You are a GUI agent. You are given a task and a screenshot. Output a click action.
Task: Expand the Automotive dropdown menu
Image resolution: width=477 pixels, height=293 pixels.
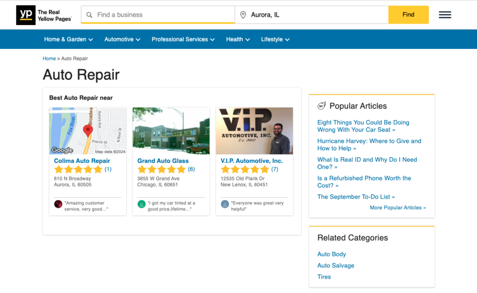[x=123, y=40]
